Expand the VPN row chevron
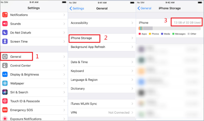Viewport: 204px width, 121px height. 132,113
